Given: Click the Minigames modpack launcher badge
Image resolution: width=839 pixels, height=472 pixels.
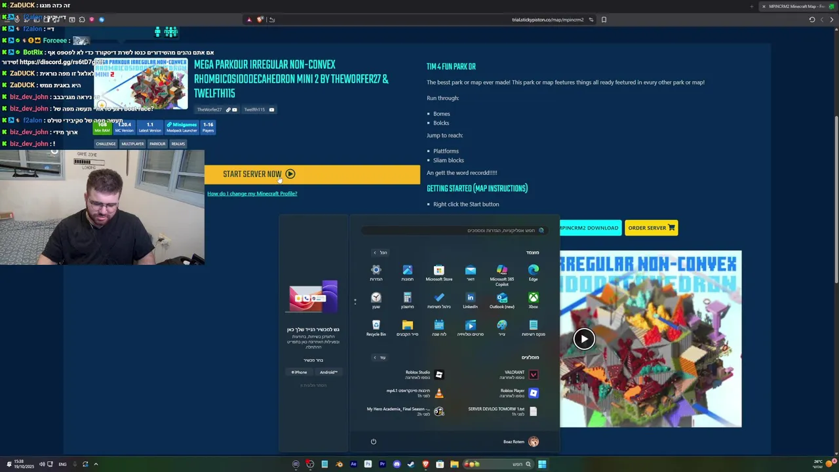Looking at the screenshot, I should [x=182, y=127].
